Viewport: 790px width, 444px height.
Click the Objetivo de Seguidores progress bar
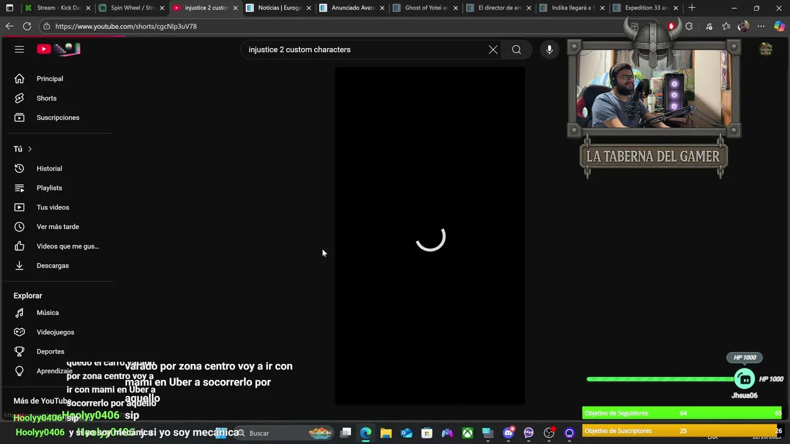682,413
